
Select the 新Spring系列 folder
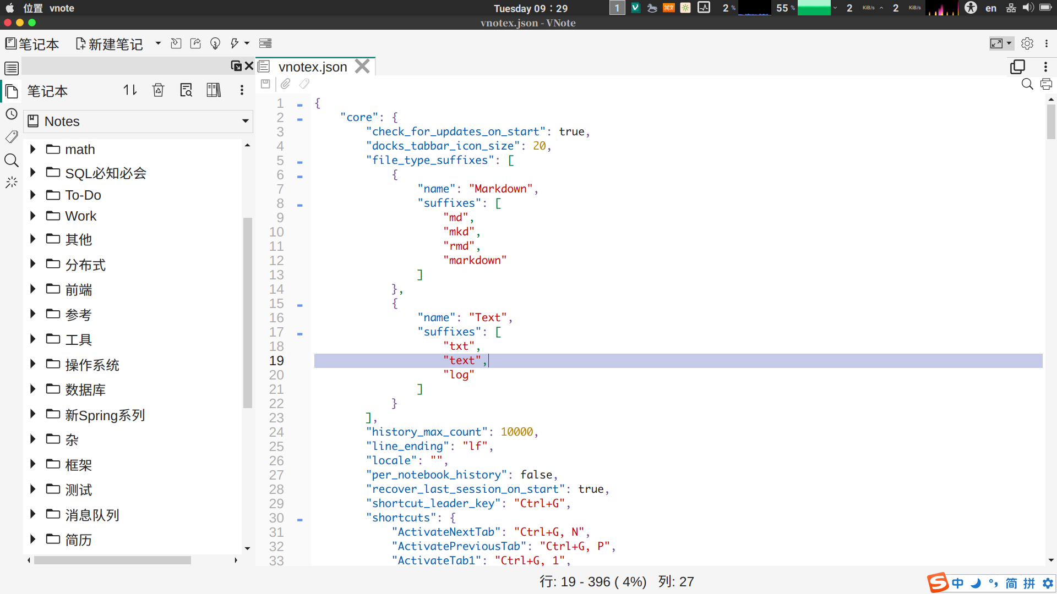coord(105,415)
